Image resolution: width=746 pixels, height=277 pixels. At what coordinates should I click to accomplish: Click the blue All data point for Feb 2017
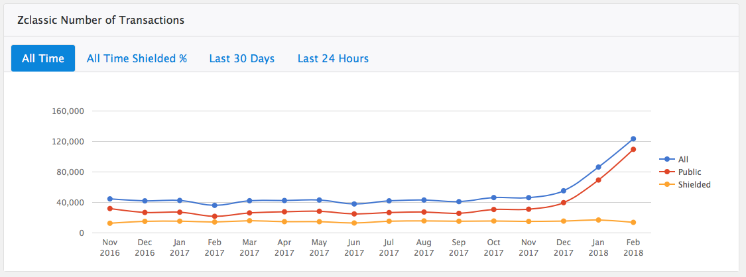point(215,205)
